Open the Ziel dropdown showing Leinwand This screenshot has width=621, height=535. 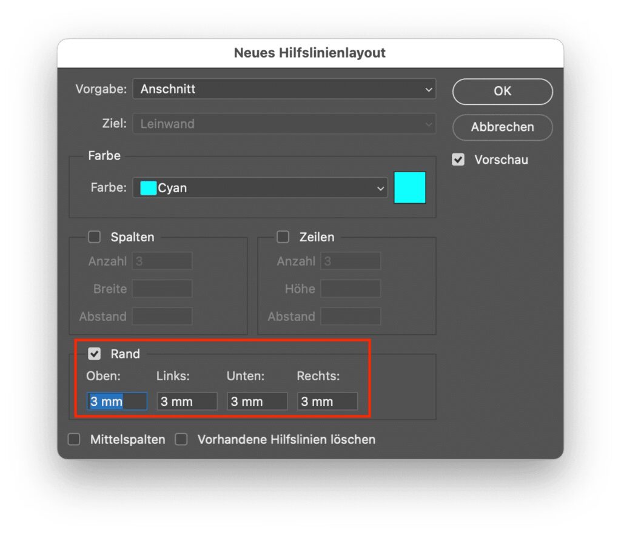click(x=284, y=124)
